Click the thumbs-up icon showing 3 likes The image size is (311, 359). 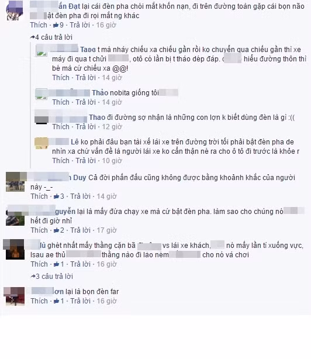[56, 196]
